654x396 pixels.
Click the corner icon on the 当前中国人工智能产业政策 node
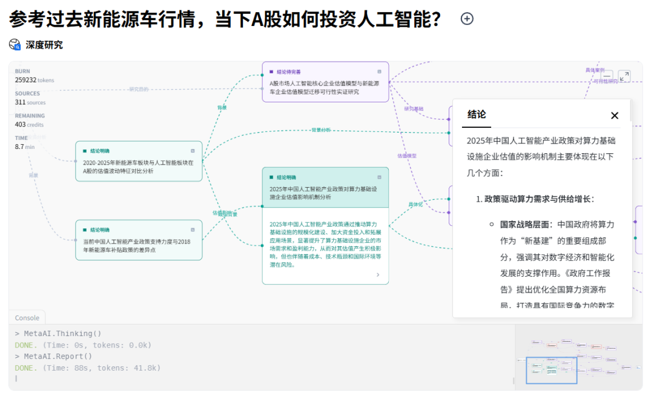(x=193, y=229)
